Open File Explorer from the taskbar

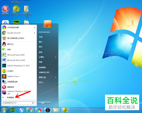[56, 110]
